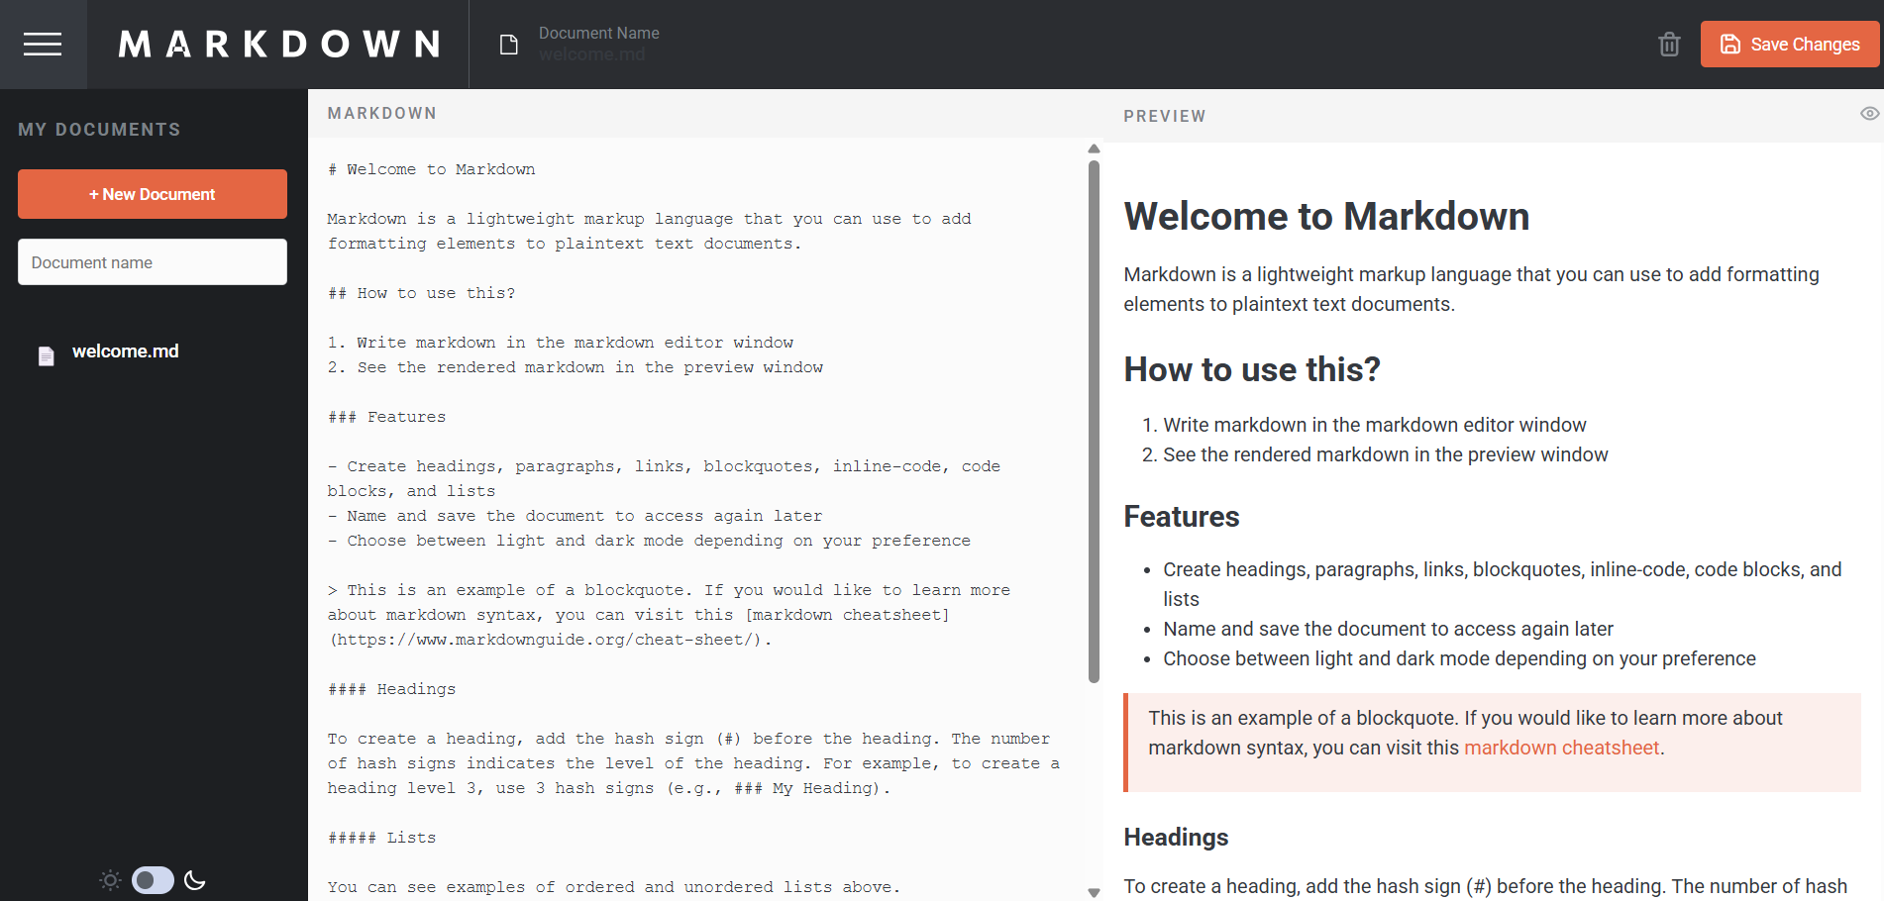Click the editor scrollbar down arrow
This screenshot has width=1884, height=901.
(x=1094, y=892)
